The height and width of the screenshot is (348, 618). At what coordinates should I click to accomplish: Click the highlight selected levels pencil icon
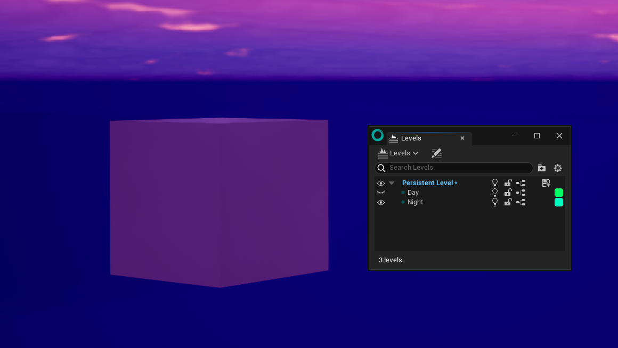pyautogui.click(x=436, y=153)
